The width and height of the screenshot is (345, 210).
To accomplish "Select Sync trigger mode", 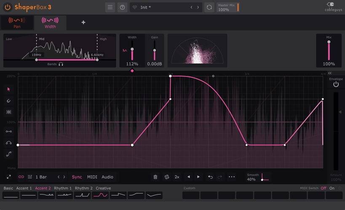I will tap(77, 177).
